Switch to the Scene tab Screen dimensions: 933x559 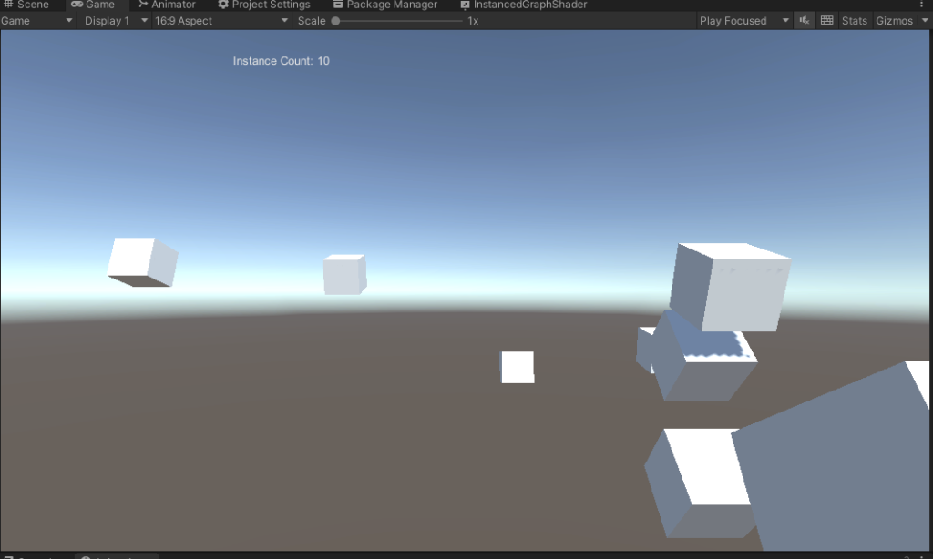(26, 5)
